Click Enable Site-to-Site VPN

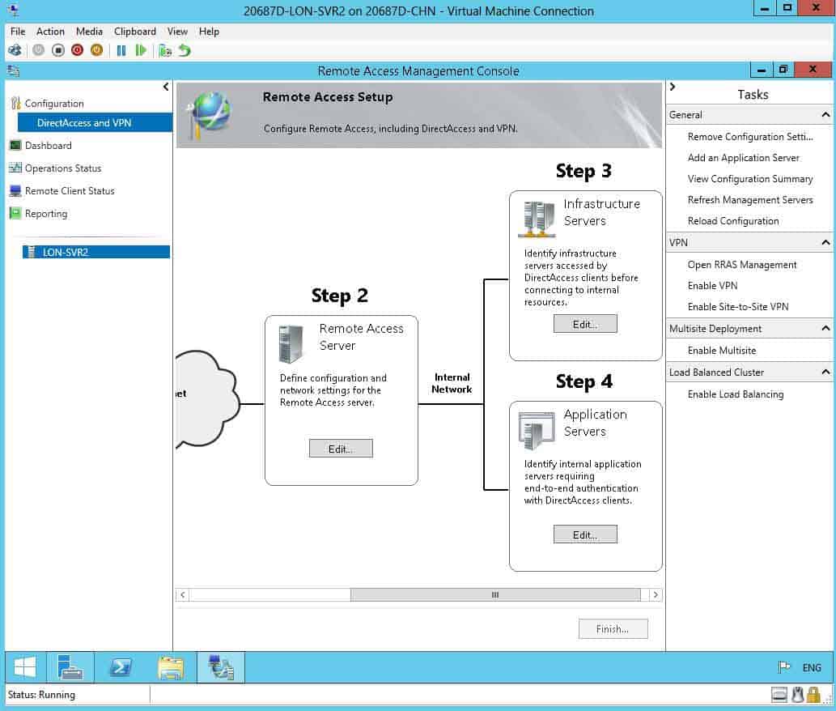tap(738, 307)
